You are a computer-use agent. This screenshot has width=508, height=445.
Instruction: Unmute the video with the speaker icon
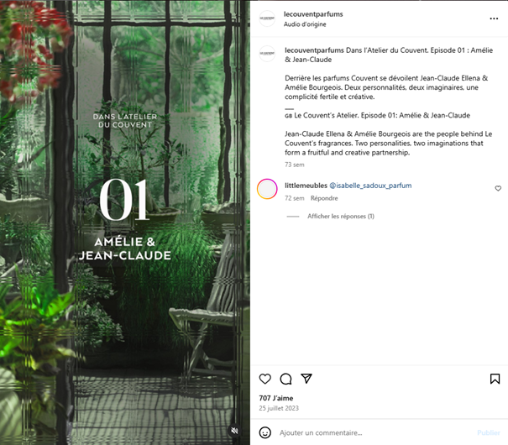point(234,430)
